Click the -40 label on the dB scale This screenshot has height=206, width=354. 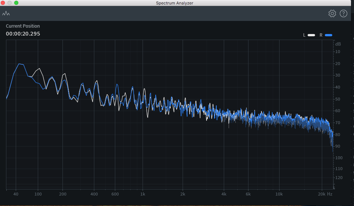click(x=337, y=87)
